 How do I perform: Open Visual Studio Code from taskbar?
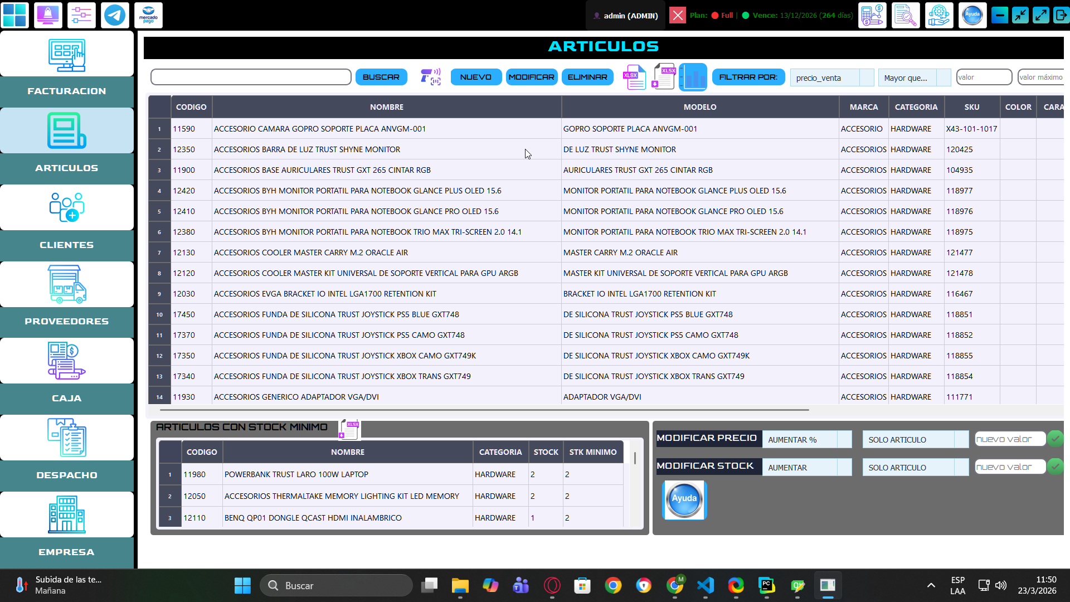tap(705, 585)
